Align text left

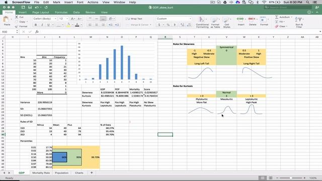pos(90,25)
